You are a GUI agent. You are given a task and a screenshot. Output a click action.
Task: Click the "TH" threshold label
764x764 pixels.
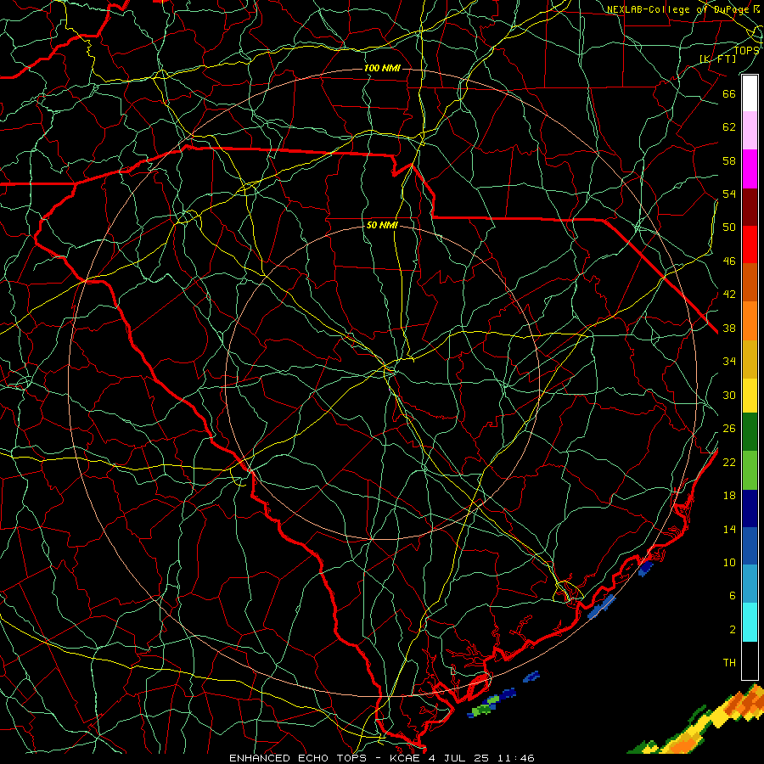(x=729, y=663)
